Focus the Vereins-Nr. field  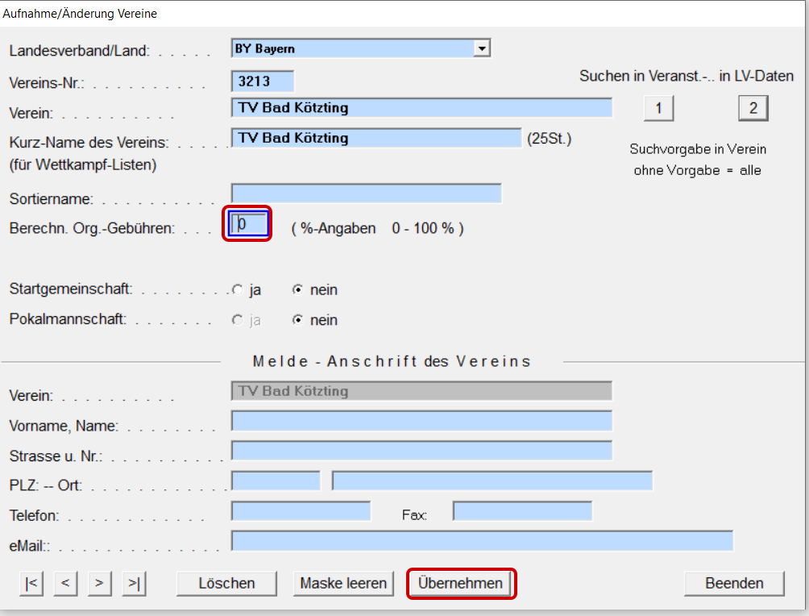click(263, 81)
